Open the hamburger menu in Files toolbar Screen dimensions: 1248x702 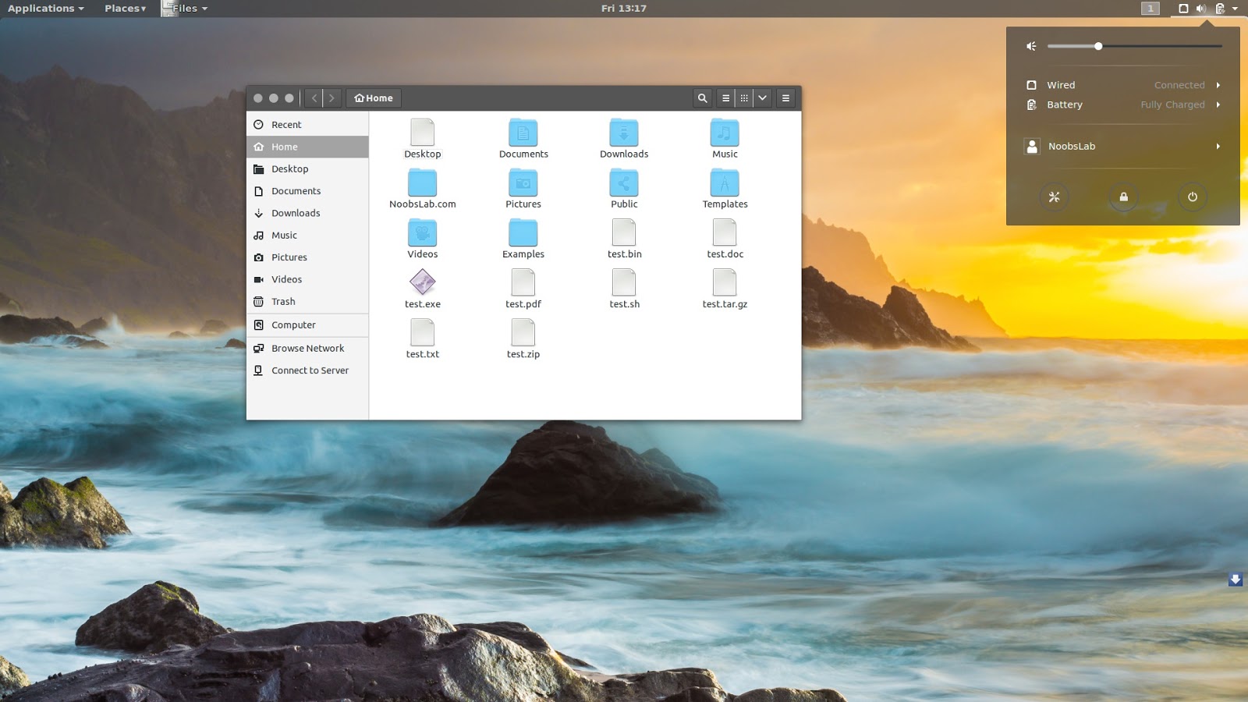(x=785, y=97)
